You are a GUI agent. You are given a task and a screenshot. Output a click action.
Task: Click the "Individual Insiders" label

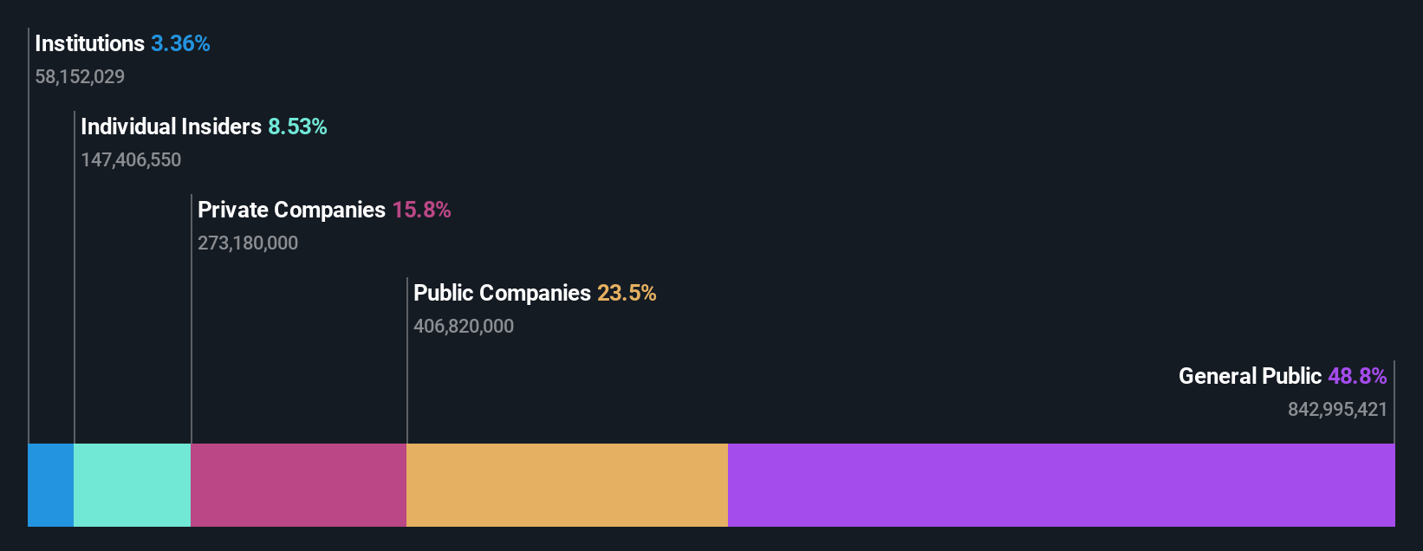171,126
